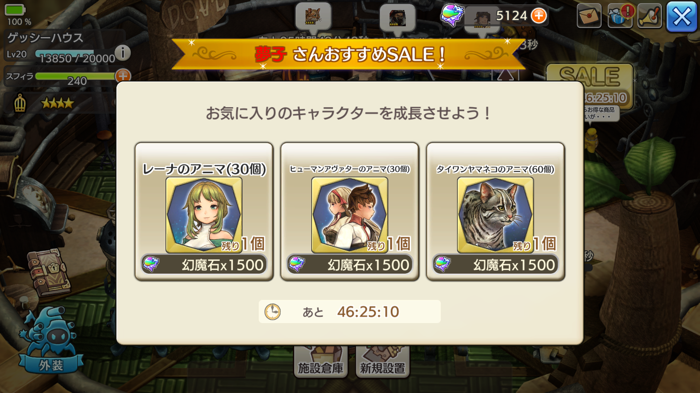Open 新規設置 new placement
This screenshot has width=700, height=393.
click(x=382, y=362)
